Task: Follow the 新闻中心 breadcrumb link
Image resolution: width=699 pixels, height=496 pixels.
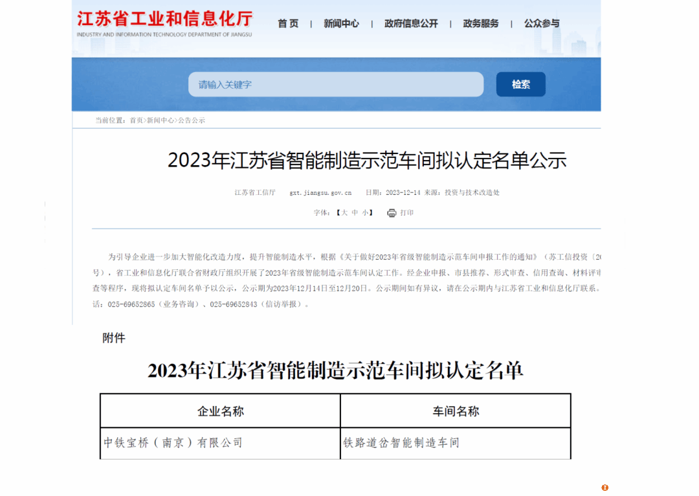Action: pyautogui.click(x=161, y=120)
